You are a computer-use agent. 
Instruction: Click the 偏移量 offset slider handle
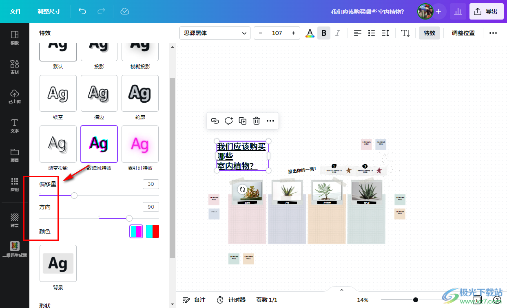tap(74, 196)
